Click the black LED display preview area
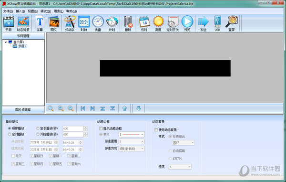The height and width of the screenshot is (182, 286). click(x=165, y=68)
